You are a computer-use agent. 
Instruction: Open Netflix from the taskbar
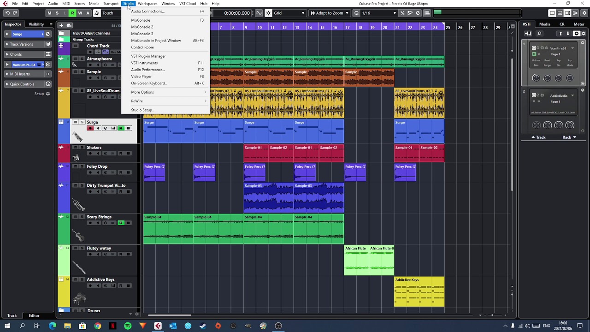pos(113,326)
